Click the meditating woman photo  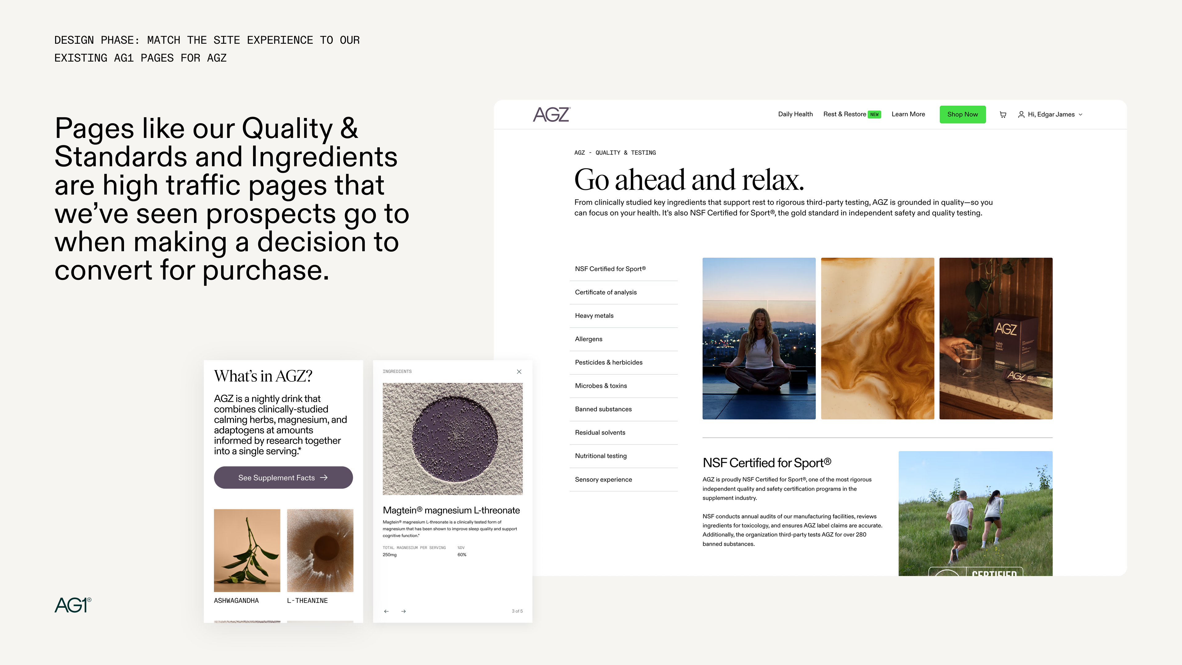coord(758,338)
